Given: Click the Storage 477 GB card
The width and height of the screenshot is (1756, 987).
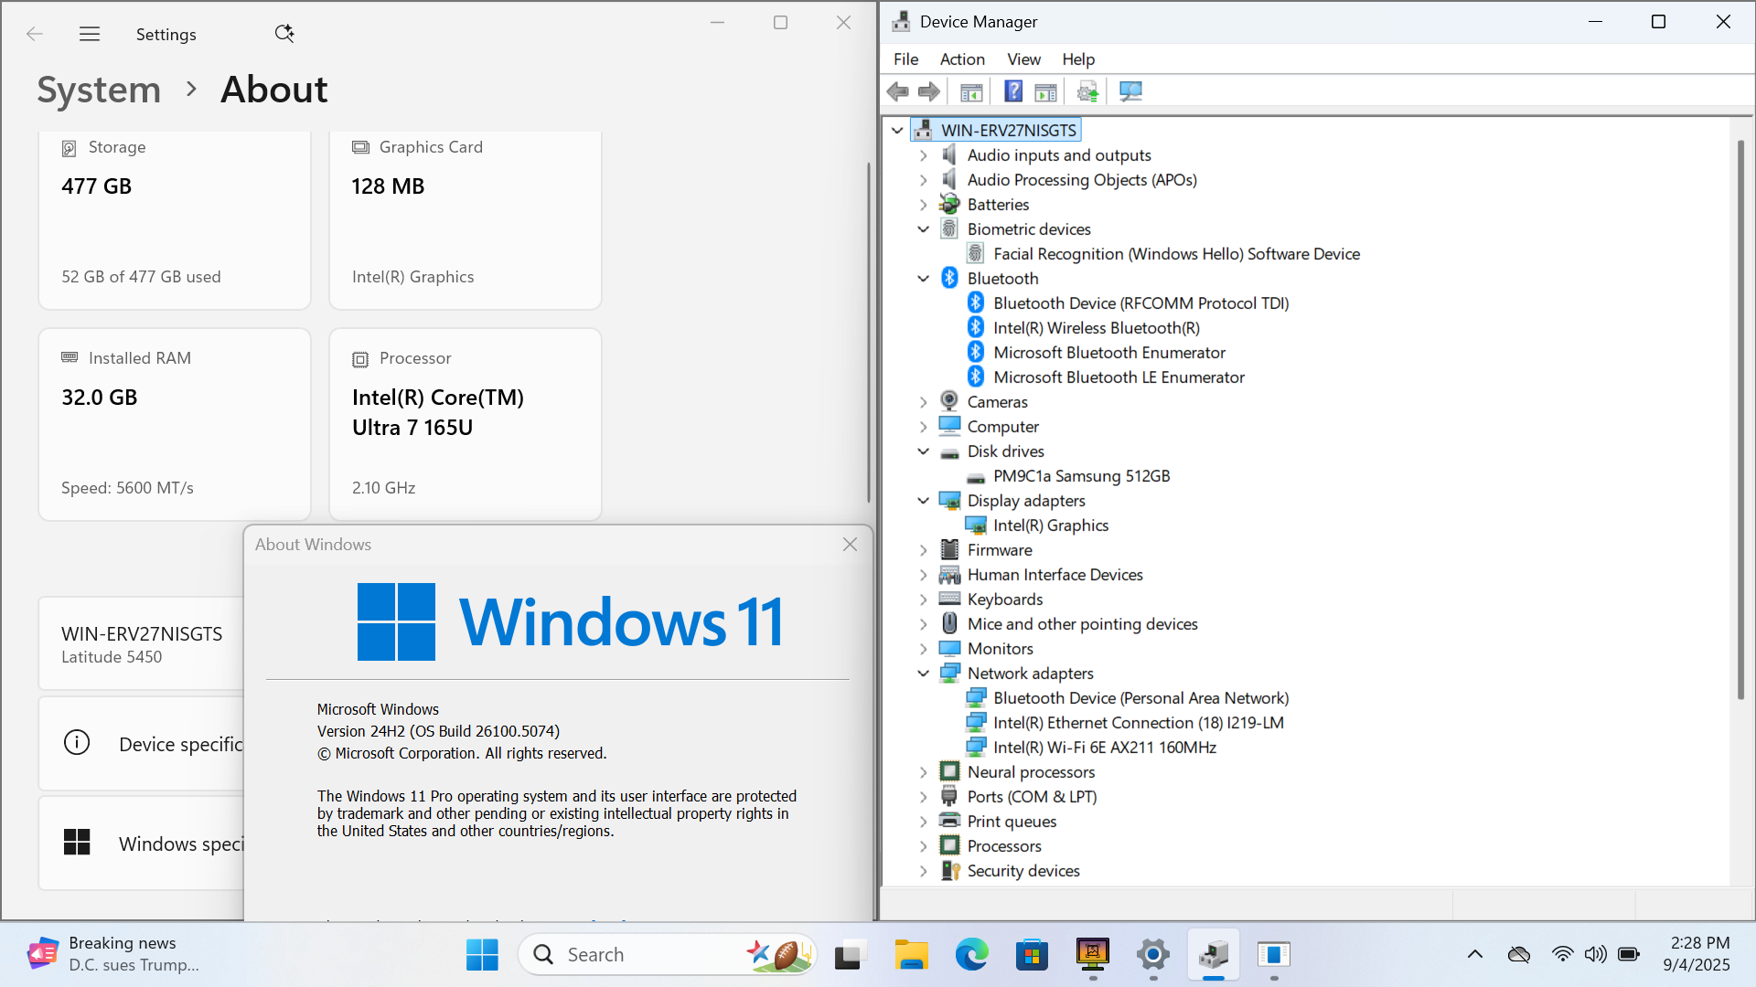Looking at the screenshot, I should pyautogui.click(x=175, y=220).
